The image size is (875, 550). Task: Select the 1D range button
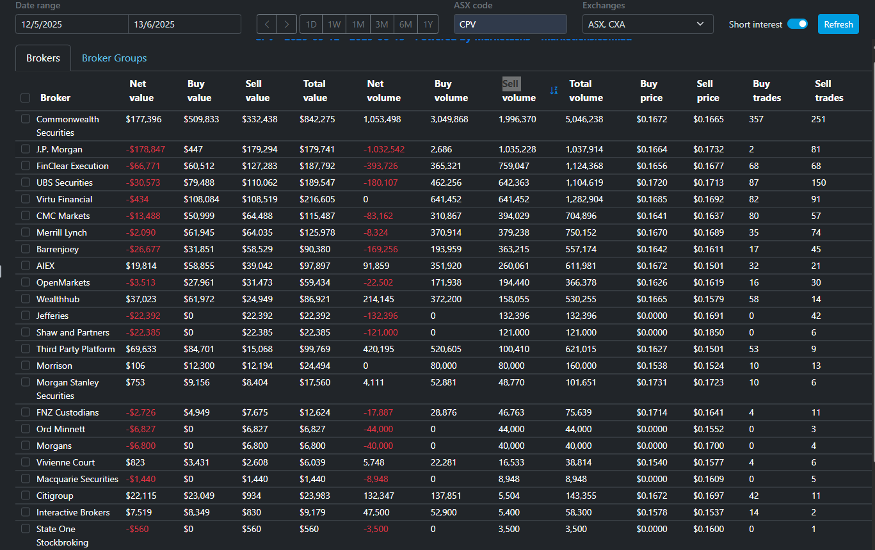coord(311,24)
